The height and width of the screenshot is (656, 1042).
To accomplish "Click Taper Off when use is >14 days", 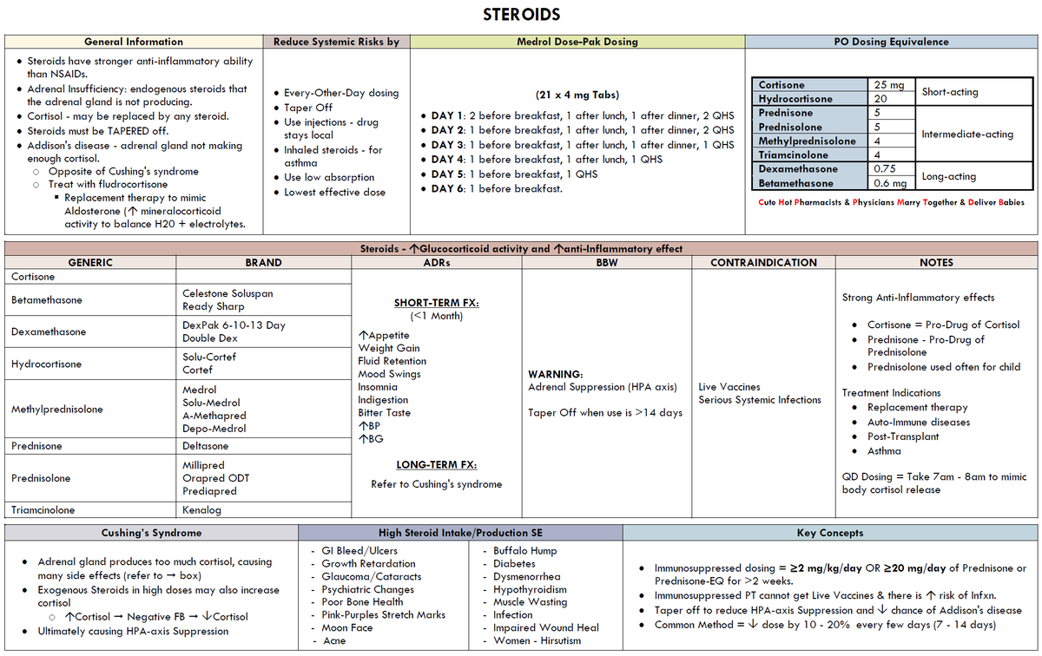I will pyautogui.click(x=605, y=413).
